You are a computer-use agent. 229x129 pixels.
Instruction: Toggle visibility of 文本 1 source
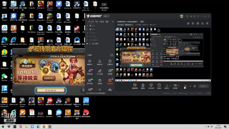(87, 33)
